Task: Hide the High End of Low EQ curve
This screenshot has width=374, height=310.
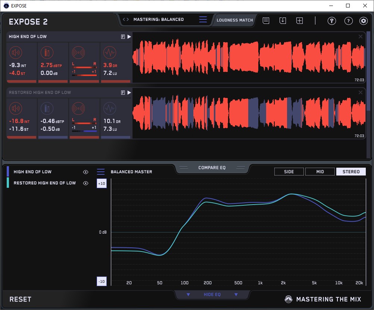Action: click(85, 172)
